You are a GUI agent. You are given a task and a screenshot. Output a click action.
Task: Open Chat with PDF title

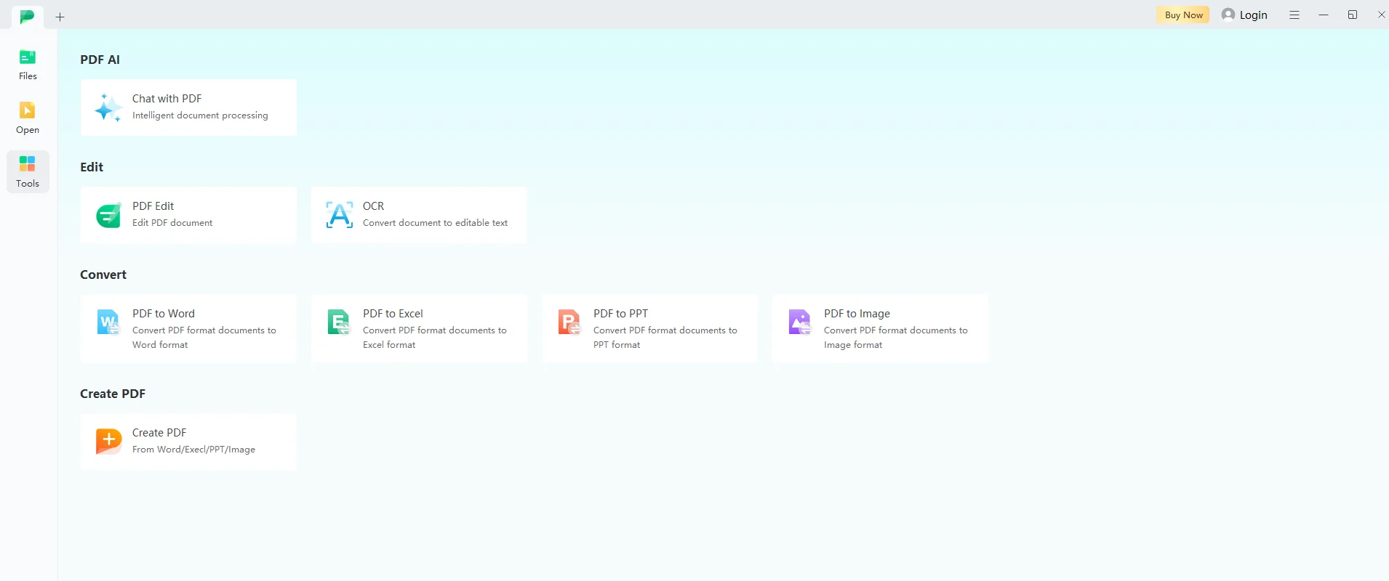[167, 99]
